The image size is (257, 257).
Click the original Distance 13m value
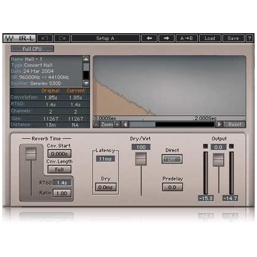51,125
